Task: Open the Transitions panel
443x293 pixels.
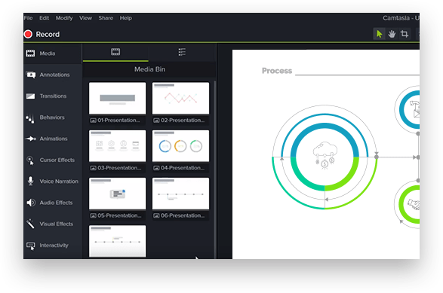Action: tap(53, 96)
